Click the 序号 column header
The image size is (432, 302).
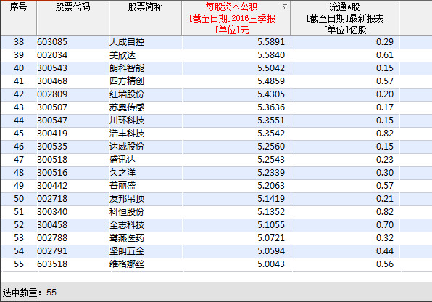[18, 17]
